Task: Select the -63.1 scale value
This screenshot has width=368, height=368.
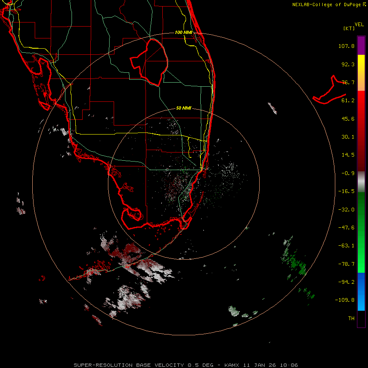Action: pos(346,246)
